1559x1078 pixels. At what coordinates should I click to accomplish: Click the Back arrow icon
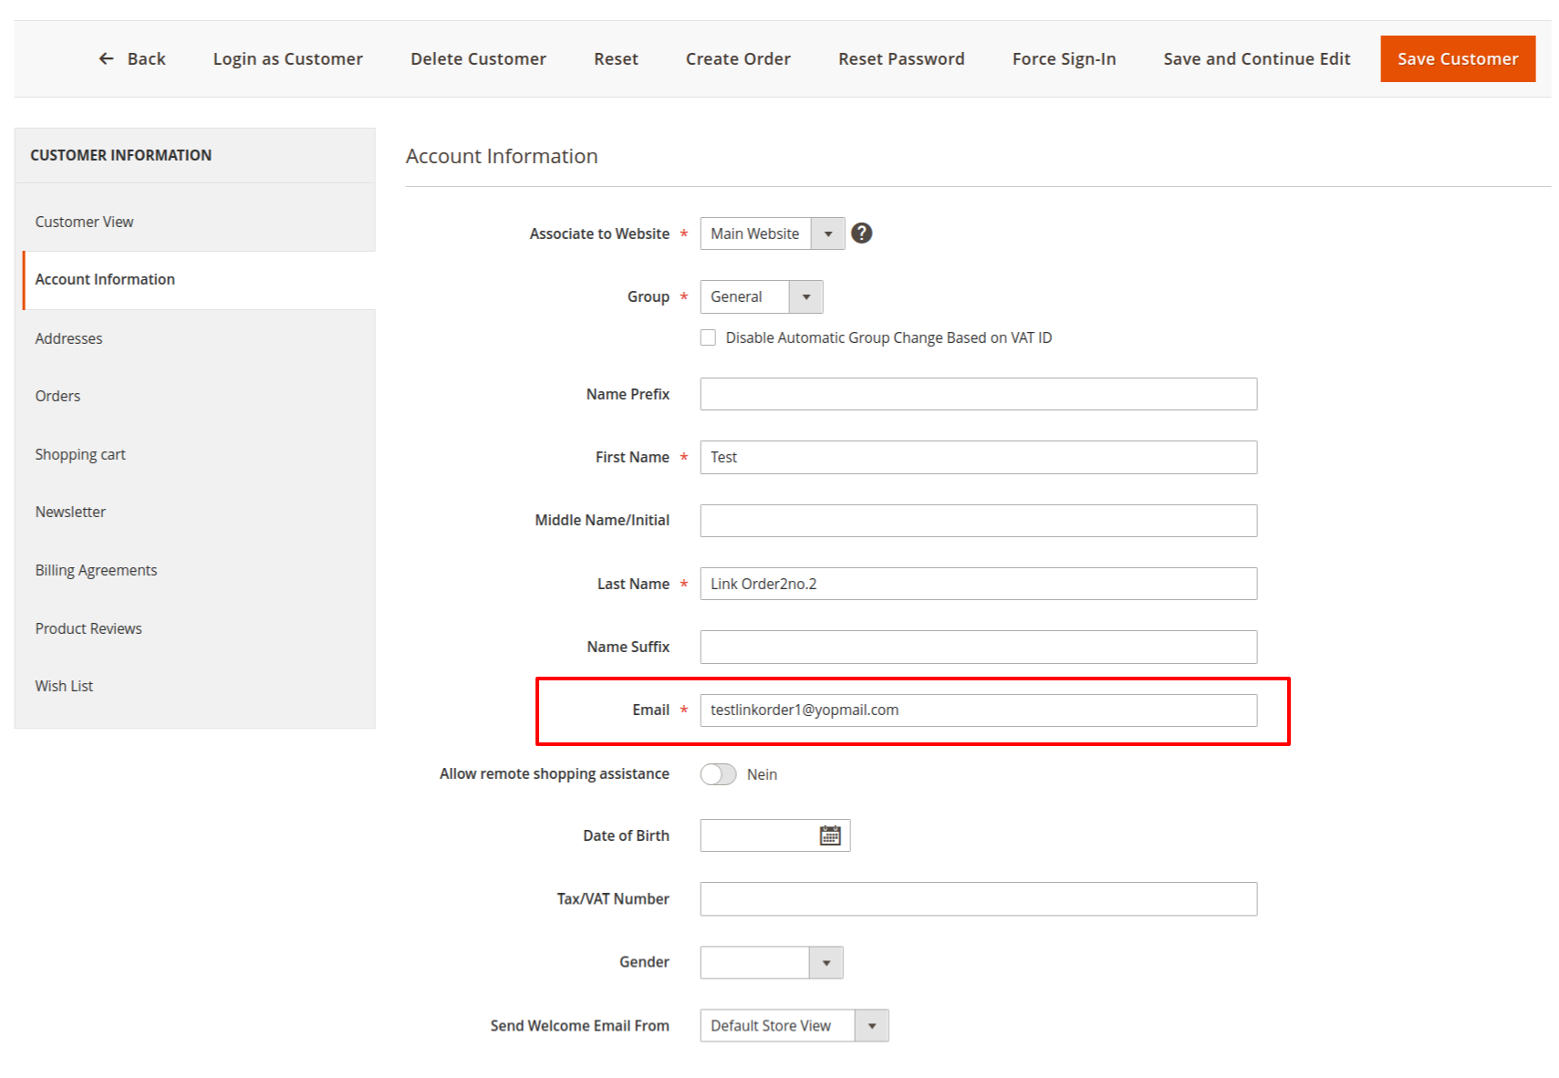[107, 59]
